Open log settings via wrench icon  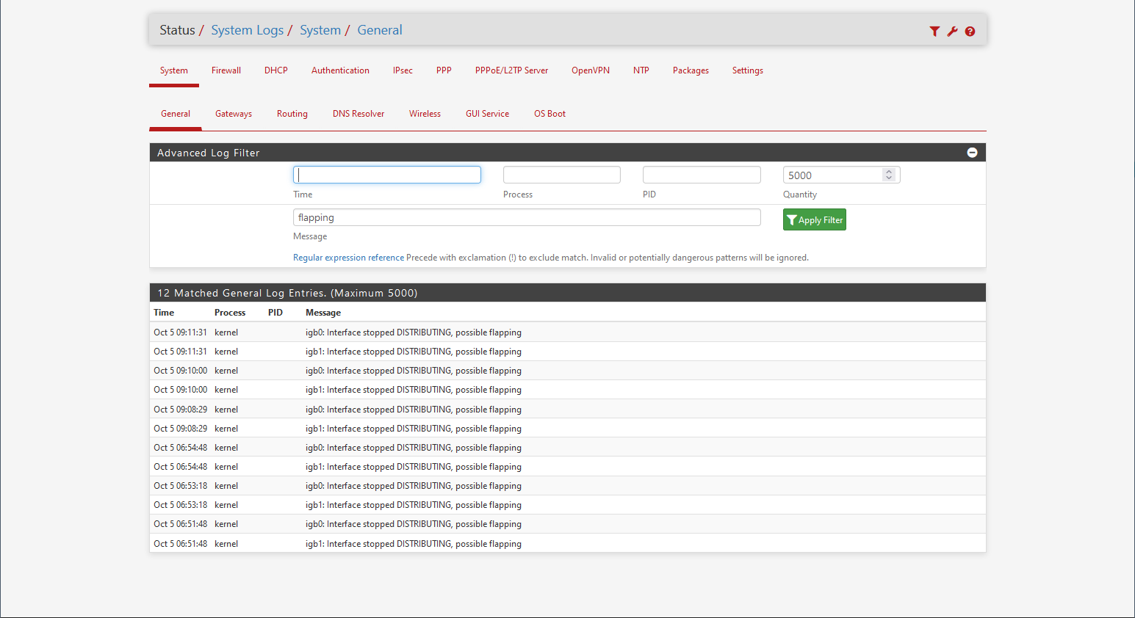tap(952, 31)
